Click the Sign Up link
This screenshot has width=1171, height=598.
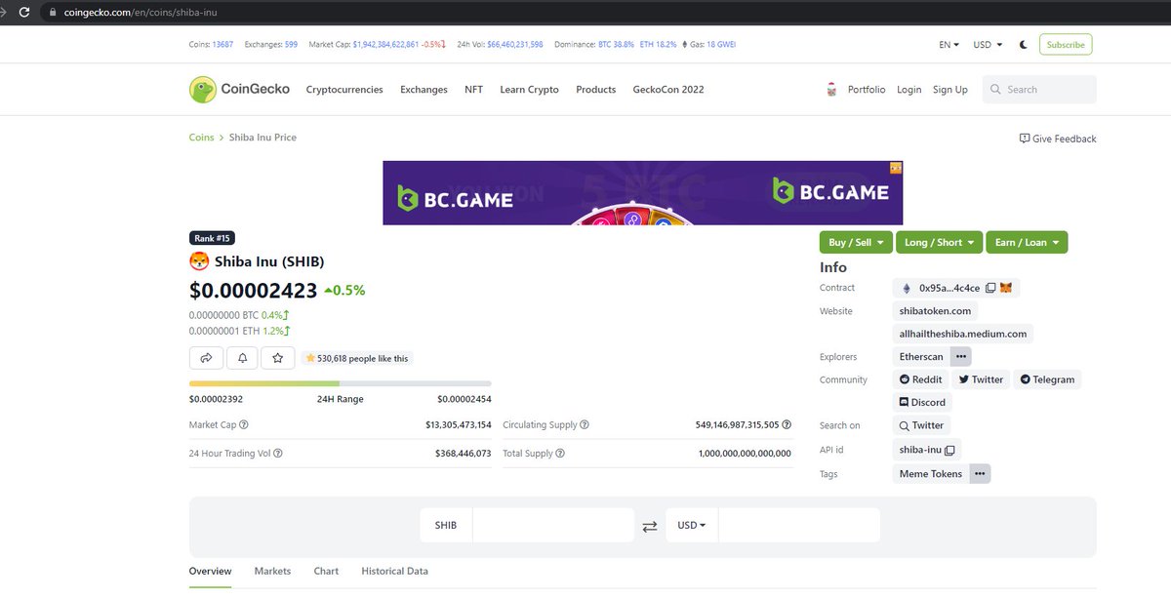[x=949, y=90]
